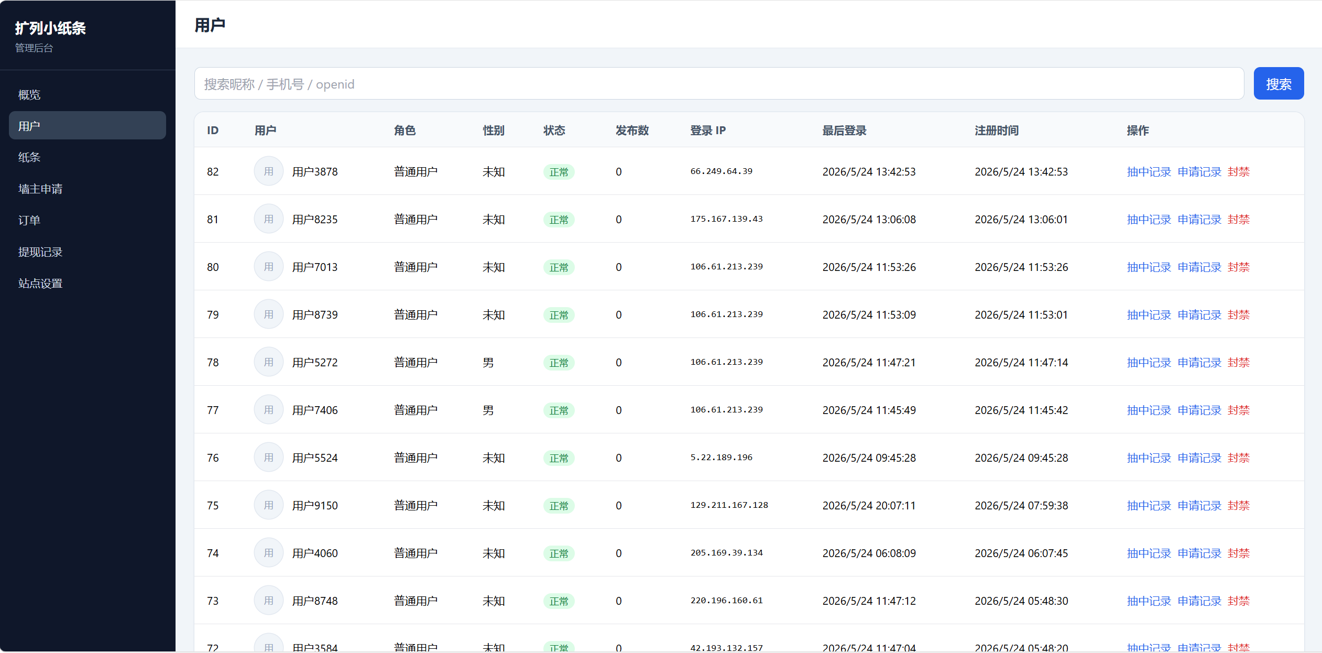Click 封禁 for 用户8235

1239,220
